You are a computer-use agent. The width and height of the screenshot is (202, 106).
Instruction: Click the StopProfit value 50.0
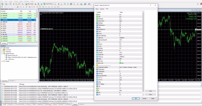131,55
